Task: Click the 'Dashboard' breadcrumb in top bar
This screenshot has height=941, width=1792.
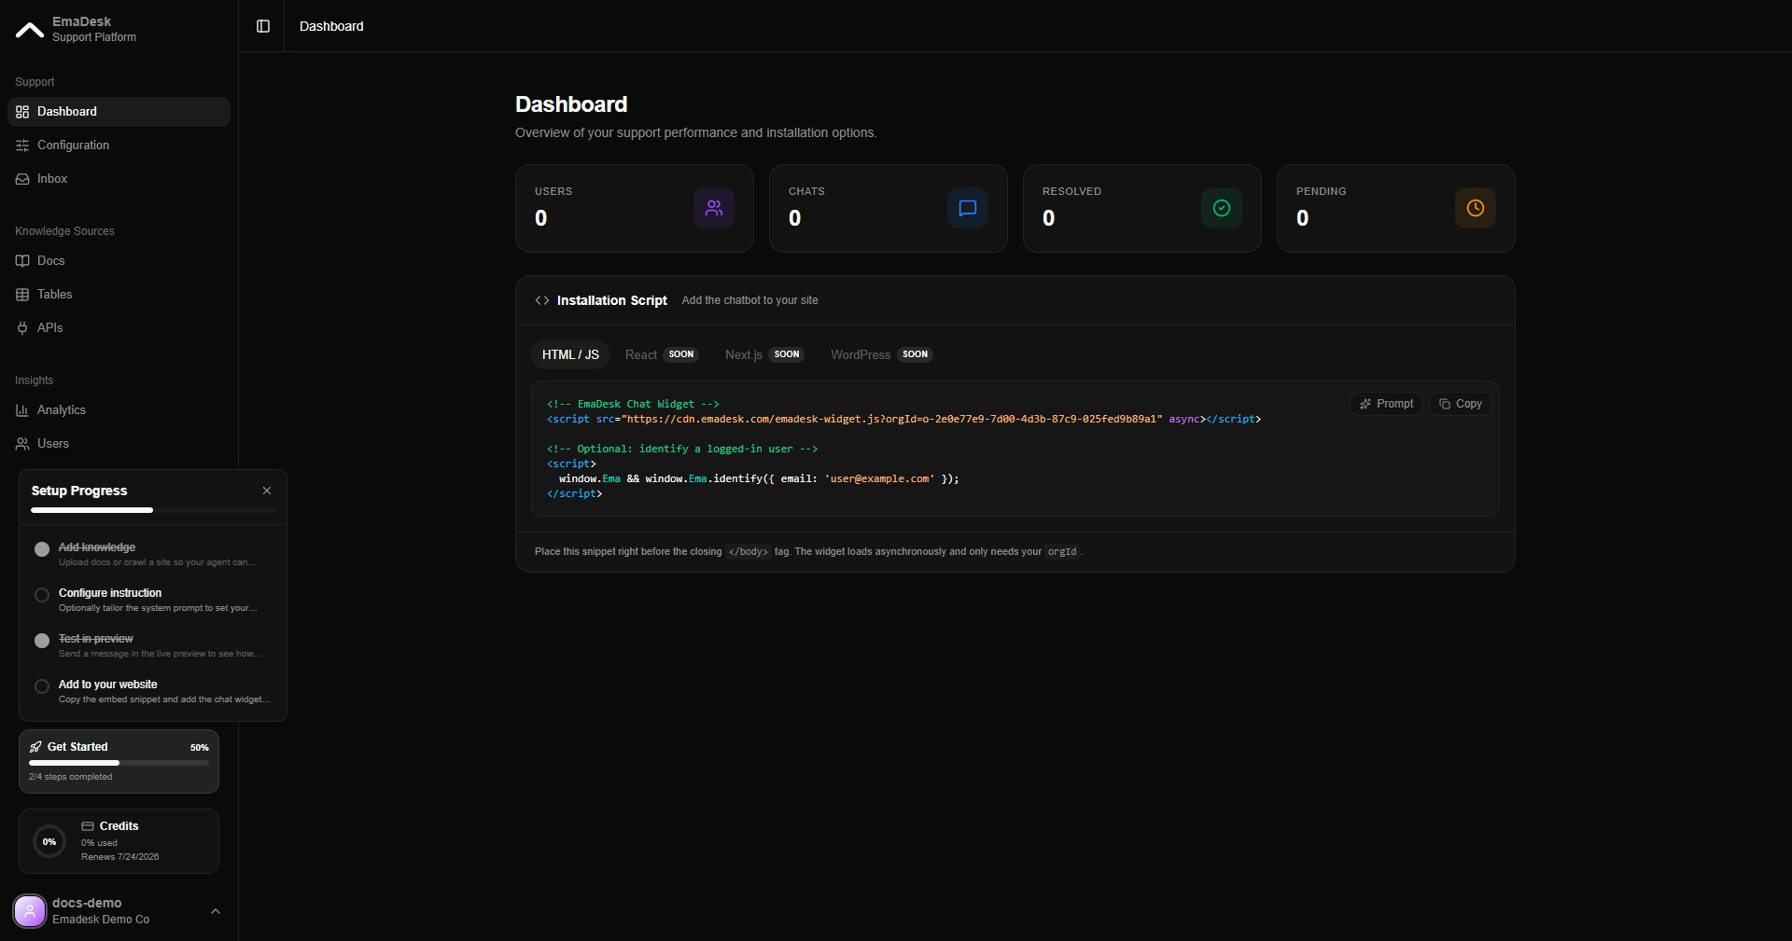Action: (x=331, y=26)
